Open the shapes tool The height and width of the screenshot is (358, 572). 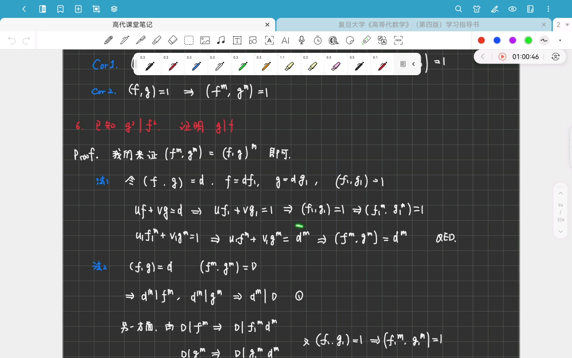pos(253,40)
